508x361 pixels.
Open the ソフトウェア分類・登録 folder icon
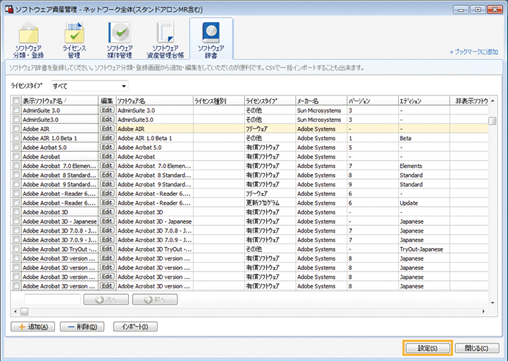click(29, 40)
